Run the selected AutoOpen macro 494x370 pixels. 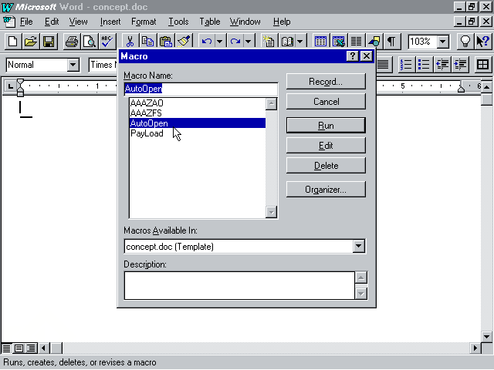point(326,126)
